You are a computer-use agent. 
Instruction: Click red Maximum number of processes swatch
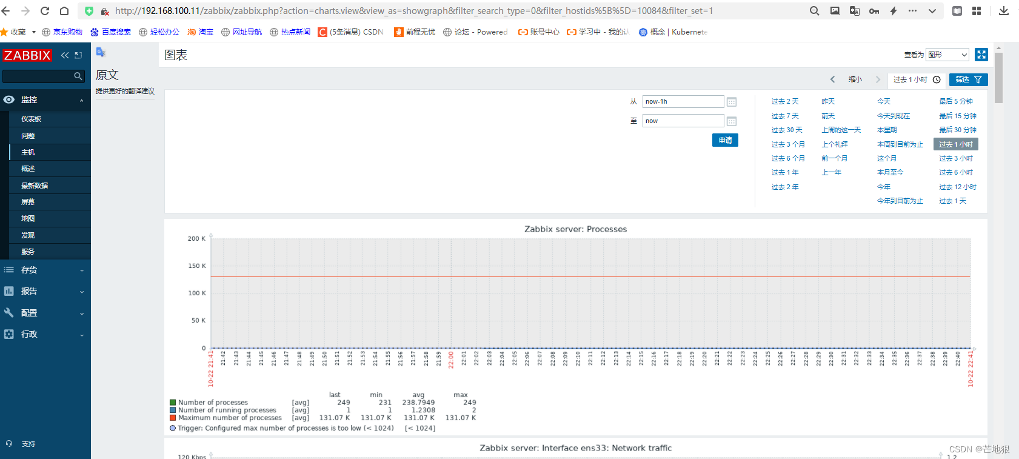pos(173,418)
